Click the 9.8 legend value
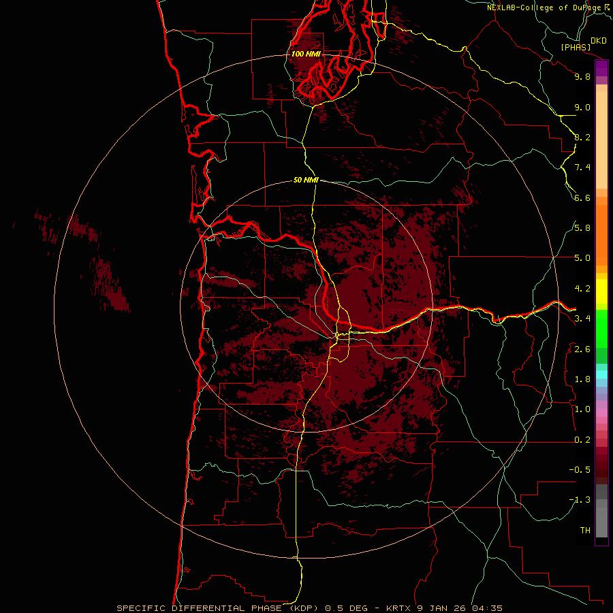Viewport: 613px width, 613px height. pyautogui.click(x=582, y=77)
